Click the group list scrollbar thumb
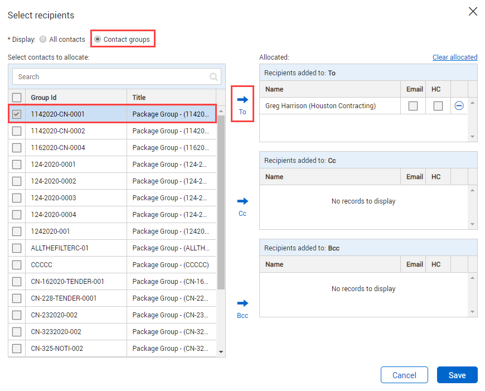 [221, 202]
